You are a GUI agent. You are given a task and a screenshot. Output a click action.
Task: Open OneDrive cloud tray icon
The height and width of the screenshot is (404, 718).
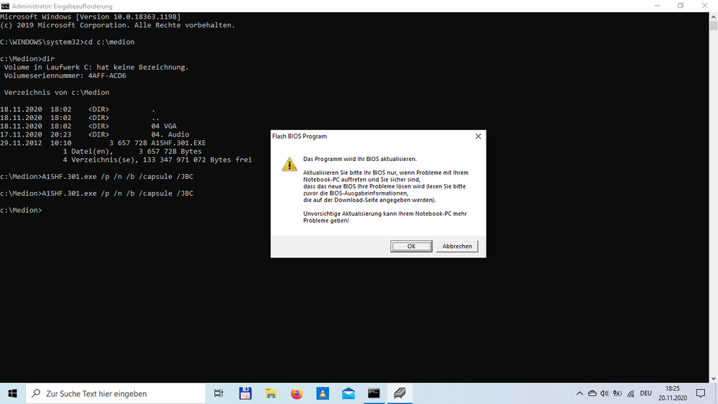pos(592,393)
